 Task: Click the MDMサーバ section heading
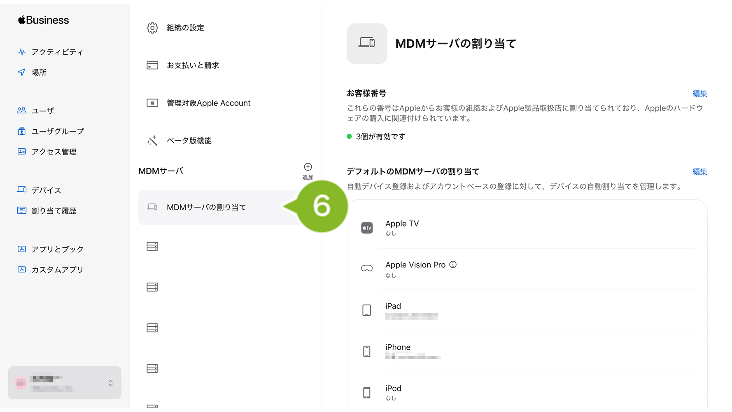click(161, 171)
